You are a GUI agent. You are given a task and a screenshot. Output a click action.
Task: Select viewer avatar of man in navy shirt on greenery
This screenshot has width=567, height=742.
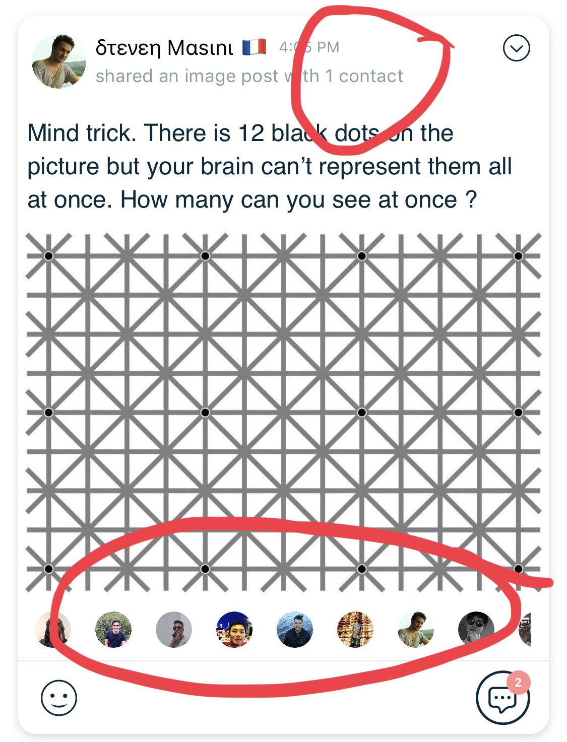[113, 630]
